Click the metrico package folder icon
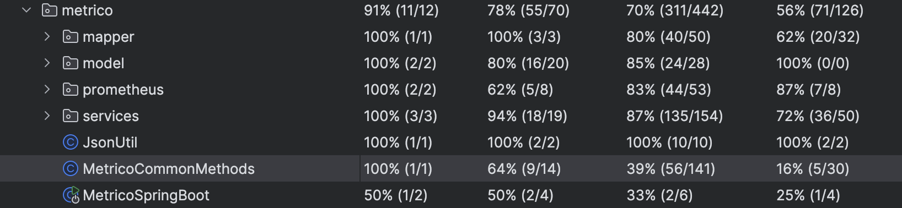This screenshot has width=902, height=208. 50,10
